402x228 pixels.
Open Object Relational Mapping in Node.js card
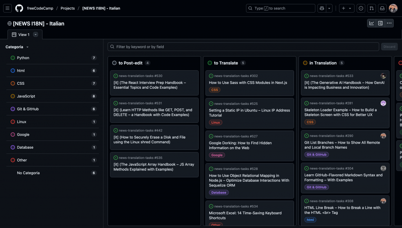[x=250, y=181]
